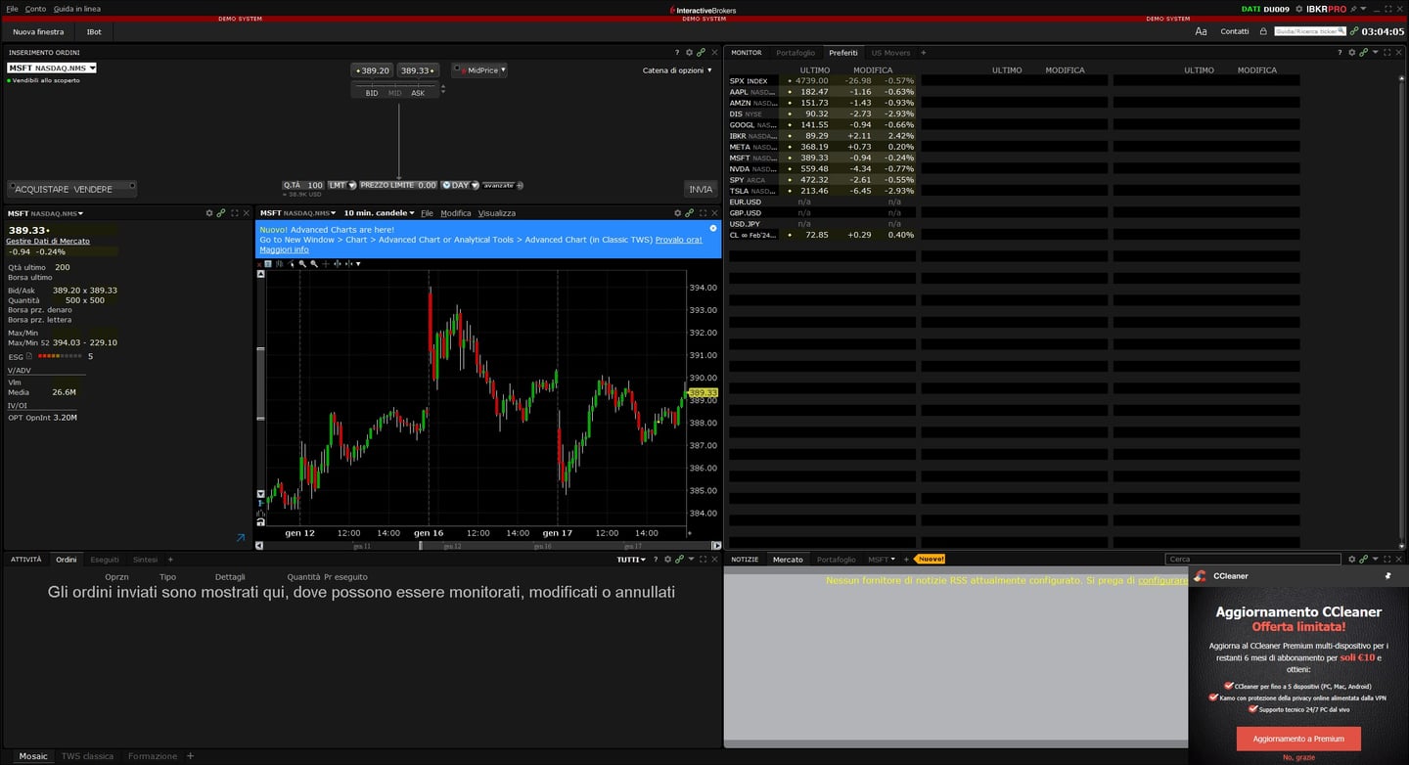This screenshot has width=1409, height=765.
Task: Add a new Monitor tab with plus
Action: tap(923, 53)
